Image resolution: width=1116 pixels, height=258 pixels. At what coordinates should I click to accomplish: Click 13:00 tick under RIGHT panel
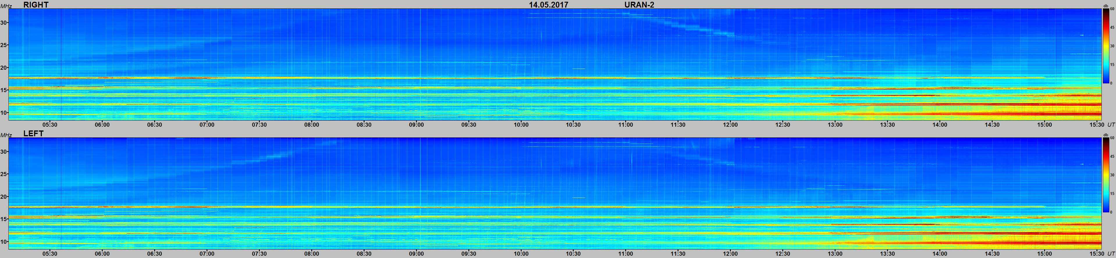[835, 125]
